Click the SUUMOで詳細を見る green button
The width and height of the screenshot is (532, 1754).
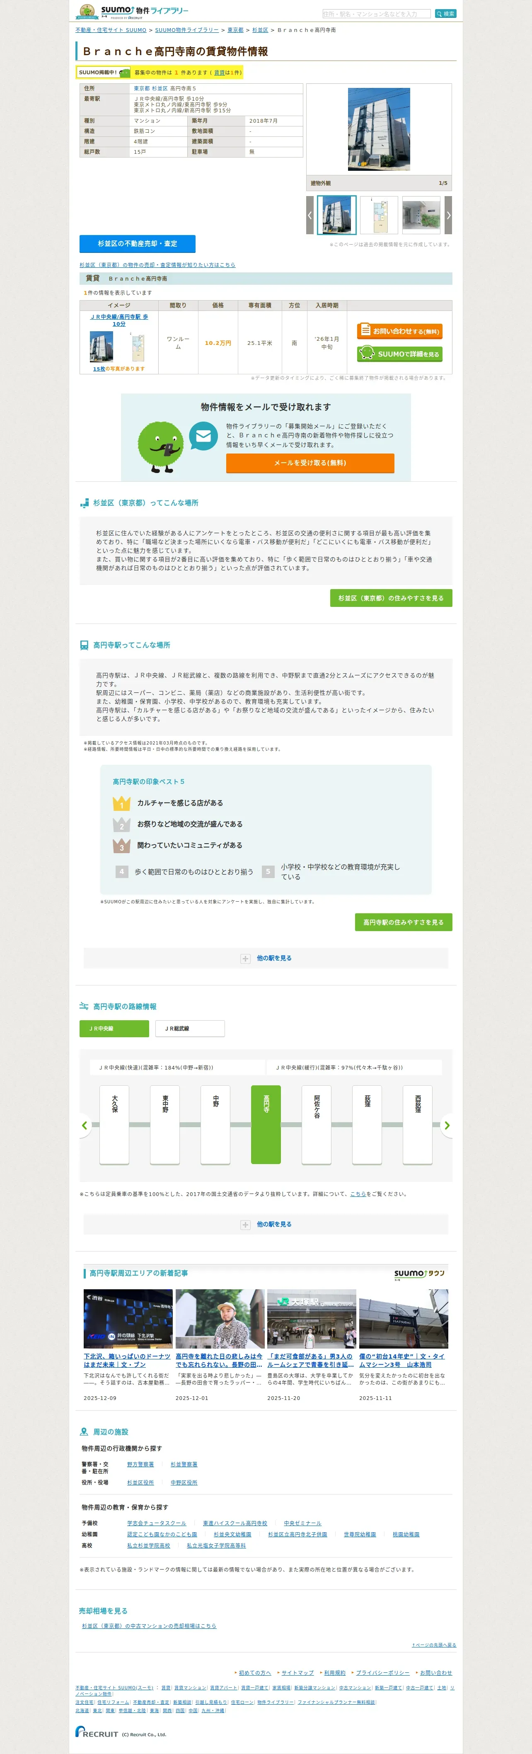(x=400, y=354)
